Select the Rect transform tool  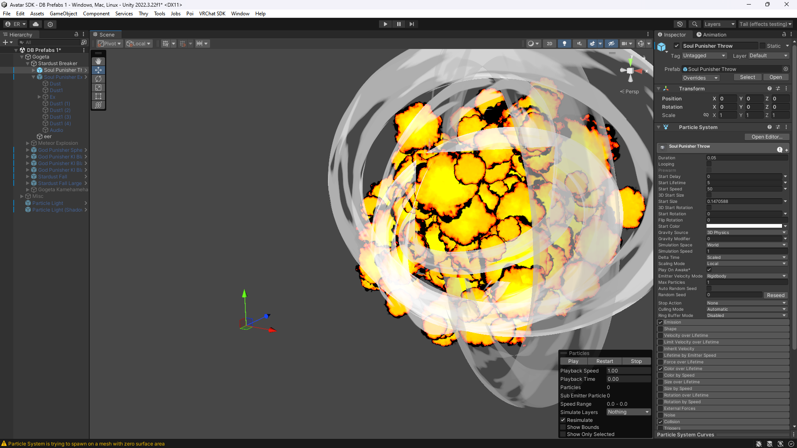pyautogui.click(x=98, y=96)
